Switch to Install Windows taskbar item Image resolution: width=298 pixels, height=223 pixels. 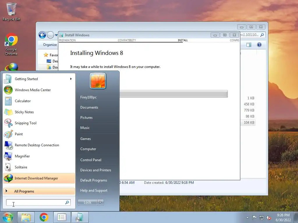(x=80, y=217)
